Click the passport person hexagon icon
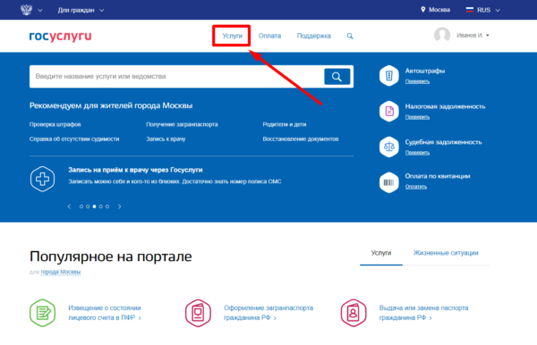The image size is (537, 345). point(354,313)
